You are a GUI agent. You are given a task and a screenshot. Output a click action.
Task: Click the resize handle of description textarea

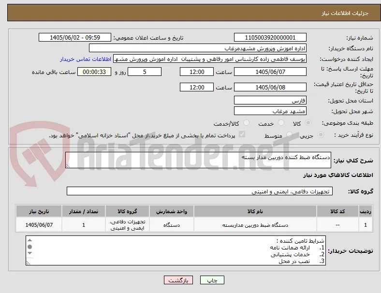[x=68, y=166]
